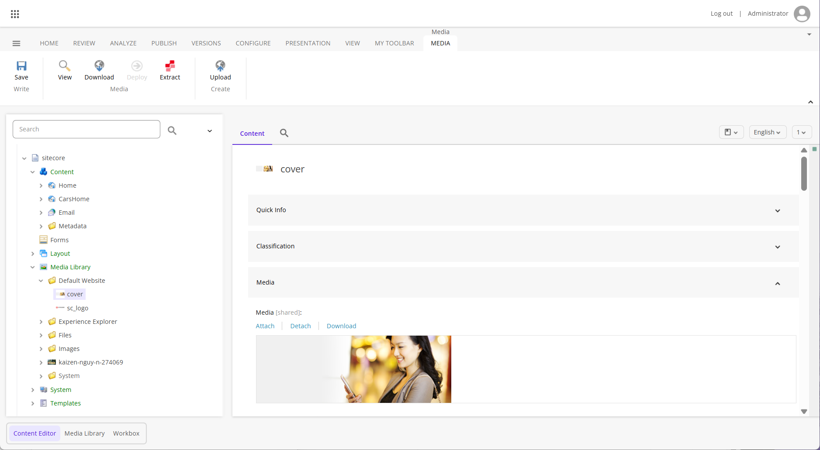Open the search options dropdown arrow
The image size is (820, 450).
(x=210, y=131)
